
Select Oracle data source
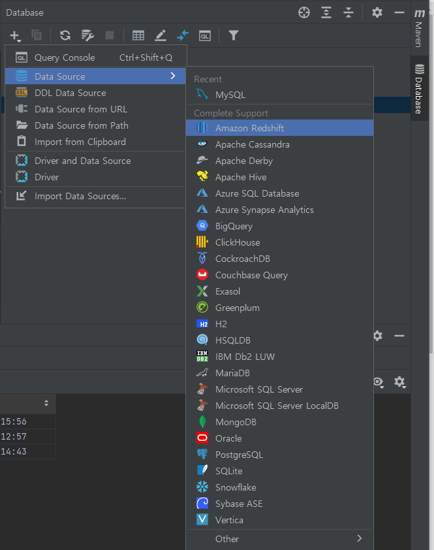(279, 438)
